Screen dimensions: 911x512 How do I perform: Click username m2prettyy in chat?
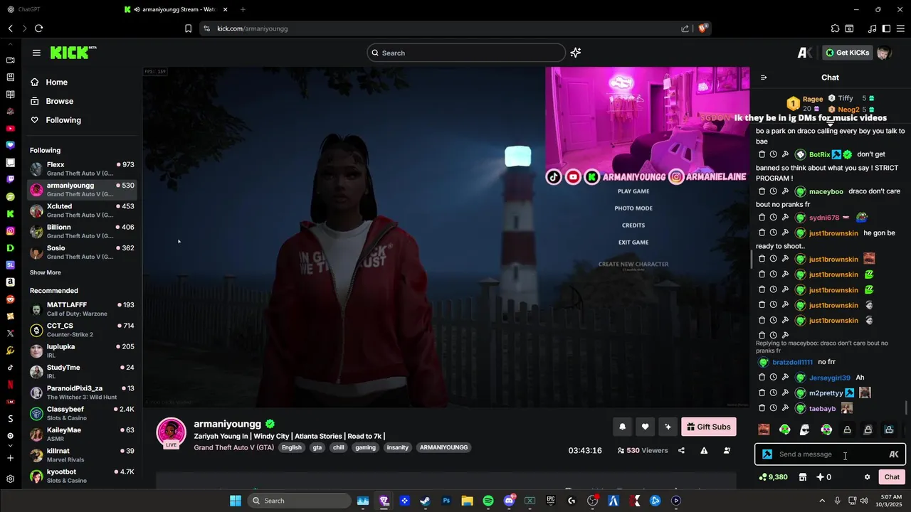(826, 393)
